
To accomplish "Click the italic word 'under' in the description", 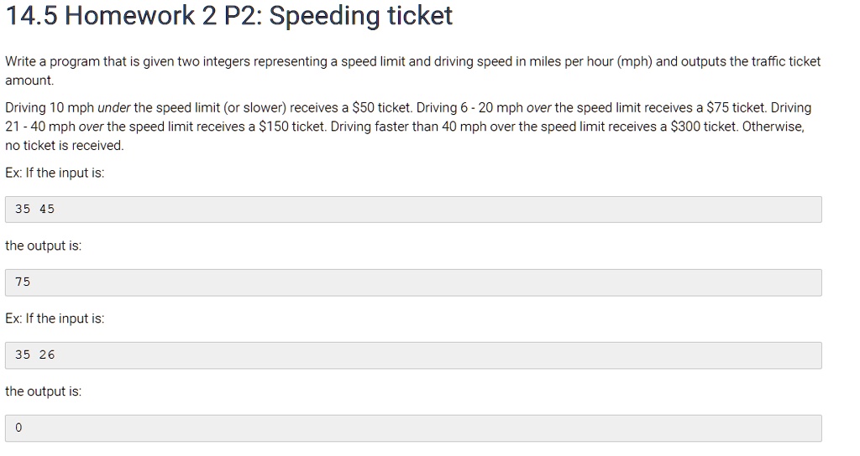I will (x=114, y=108).
